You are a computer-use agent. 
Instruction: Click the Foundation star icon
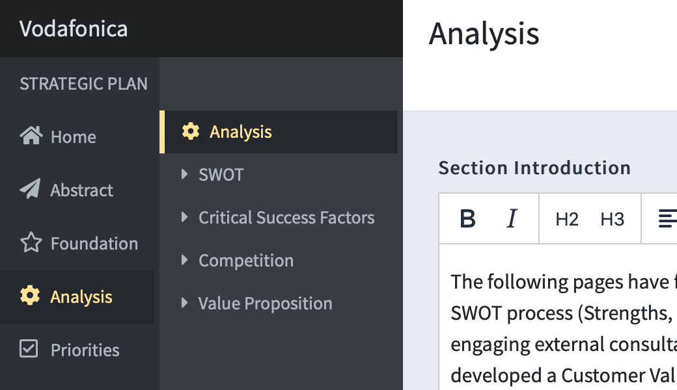31,242
